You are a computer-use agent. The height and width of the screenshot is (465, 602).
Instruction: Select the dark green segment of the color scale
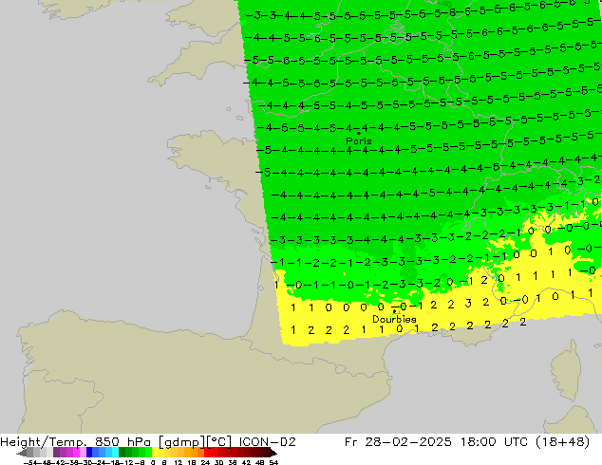122,453
